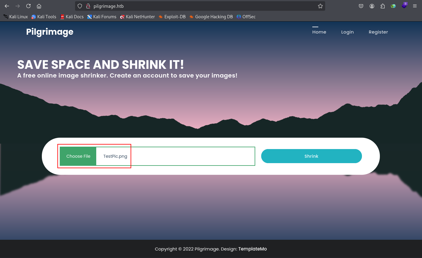Click the browser forward arrow
The image size is (422, 258).
(18, 6)
